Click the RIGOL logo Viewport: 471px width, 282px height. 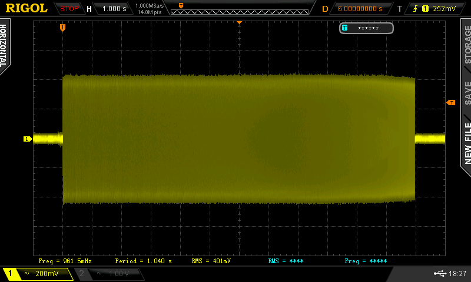tap(26, 8)
